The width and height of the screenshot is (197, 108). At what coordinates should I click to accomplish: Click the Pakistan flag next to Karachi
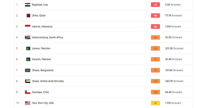(x=28, y=59)
